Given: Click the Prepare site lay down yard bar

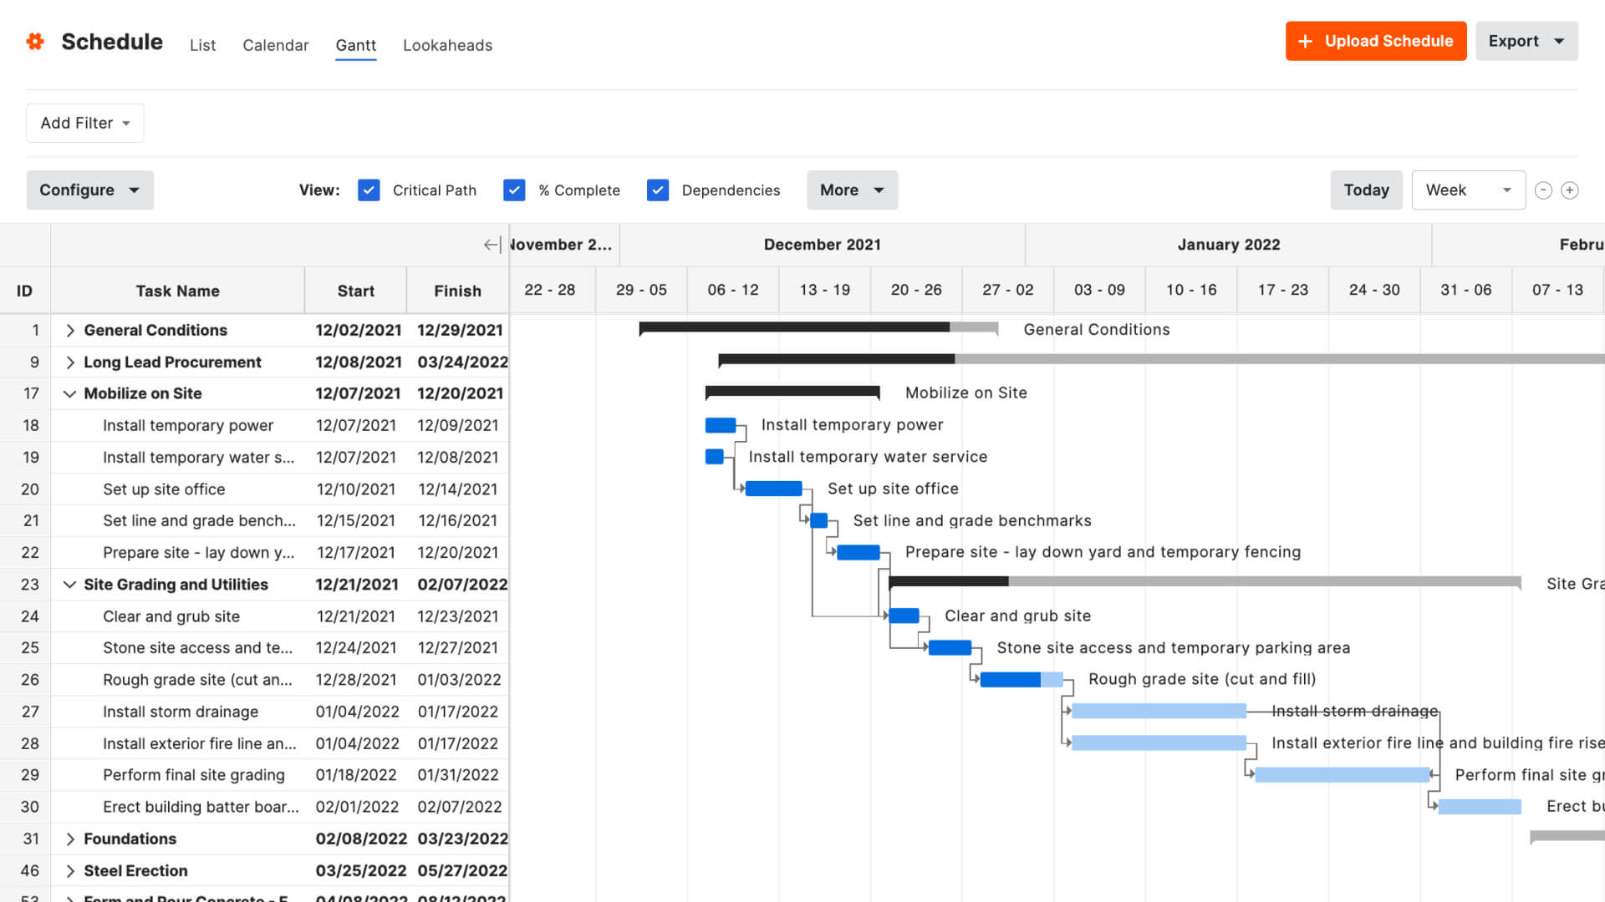Looking at the screenshot, I should click(x=859, y=553).
